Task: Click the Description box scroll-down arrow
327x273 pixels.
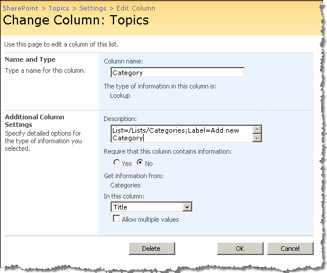Action: [x=257, y=138]
